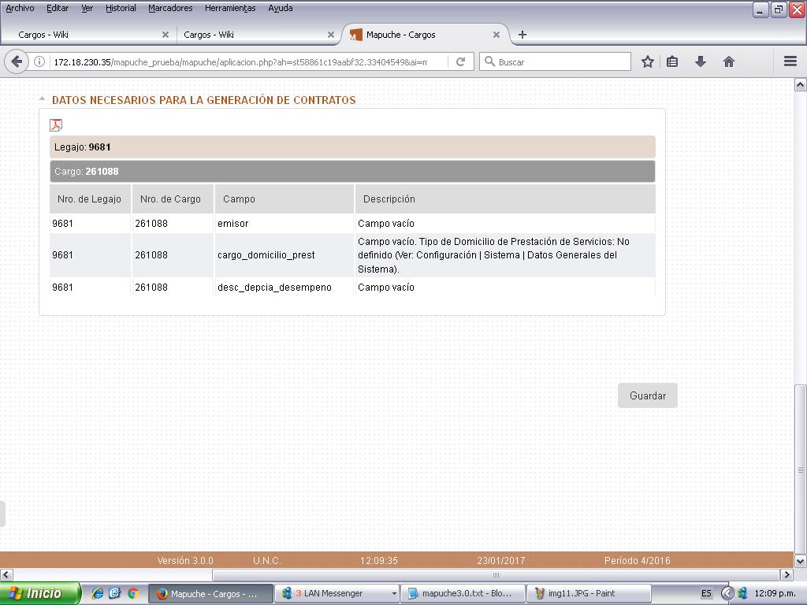
Task: Click the horizontal scrollbar thumb
Action: (x=496, y=575)
